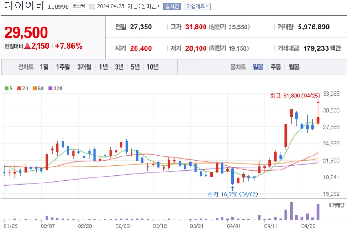Click the tallest volume bar in mid-April
Viewport: 347px width, 231px height.
point(291,211)
